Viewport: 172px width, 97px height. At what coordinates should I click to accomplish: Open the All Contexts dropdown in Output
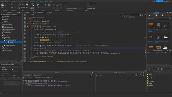(37, 75)
